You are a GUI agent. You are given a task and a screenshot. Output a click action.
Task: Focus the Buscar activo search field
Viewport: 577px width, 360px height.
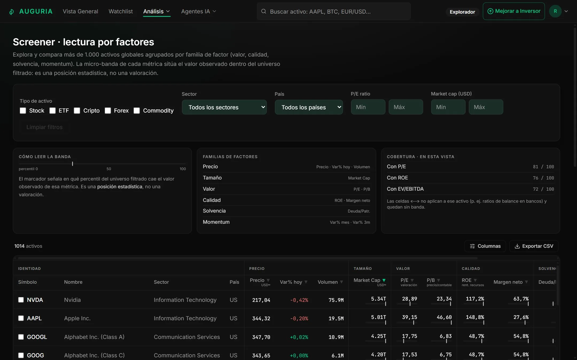pos(334,11)
